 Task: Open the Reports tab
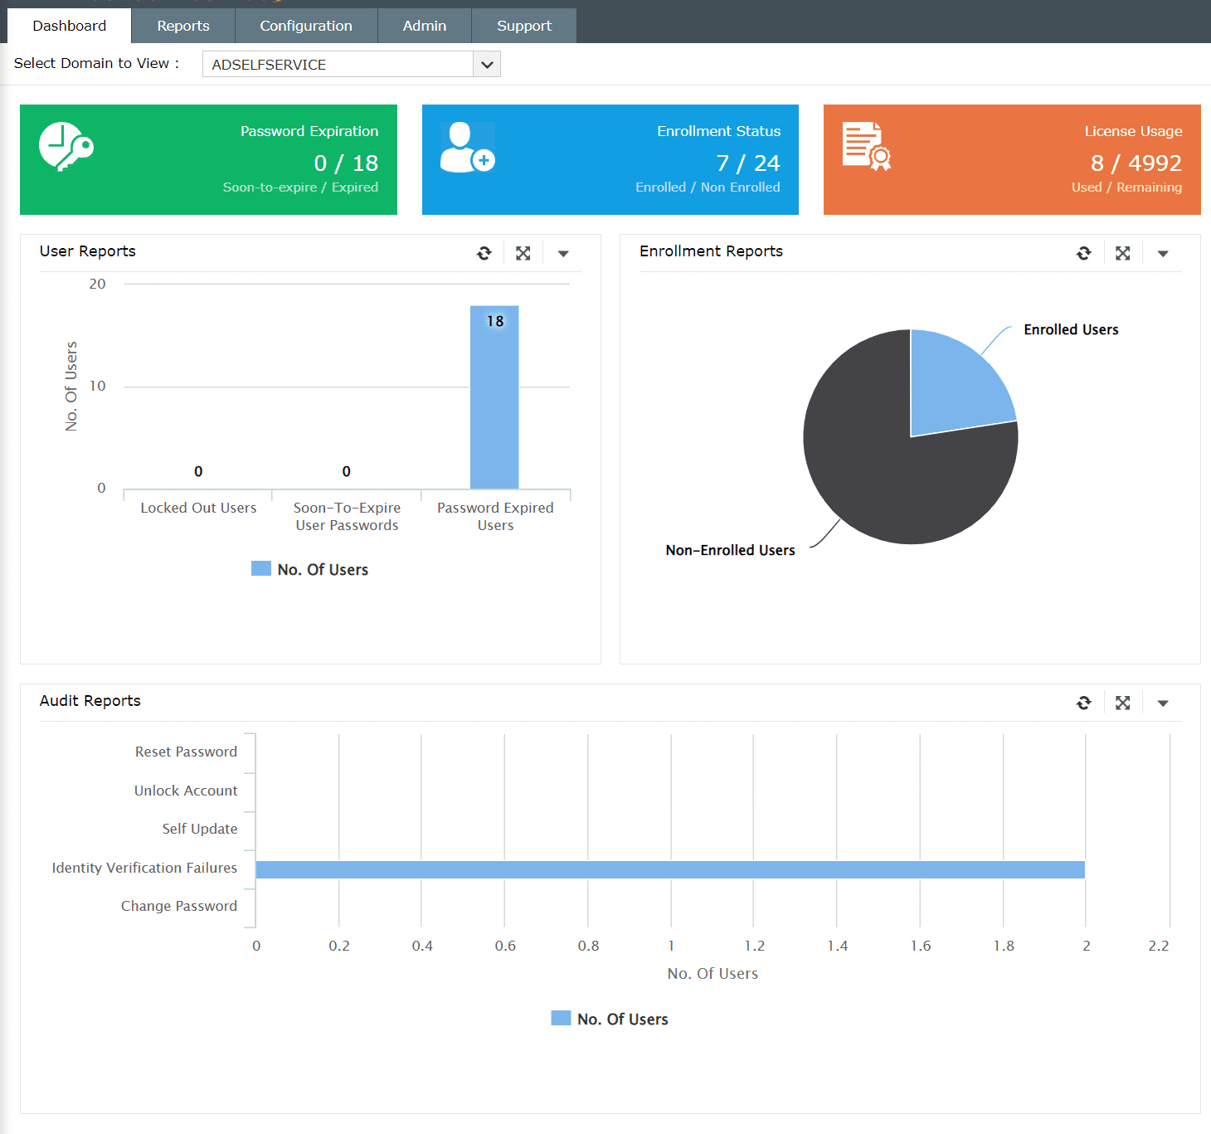click(183, 26)
